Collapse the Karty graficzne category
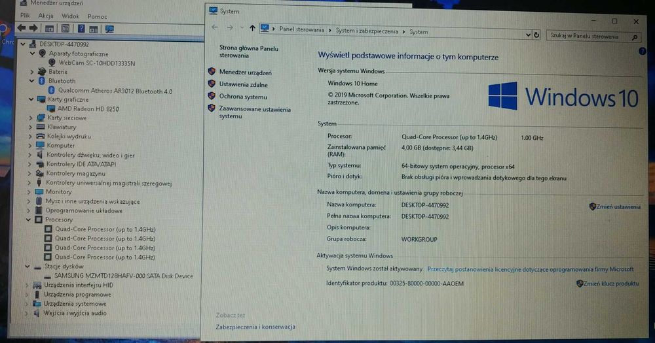Image resolution: width=655 pixels, height=343 pixels. click(x=31, y=99)
